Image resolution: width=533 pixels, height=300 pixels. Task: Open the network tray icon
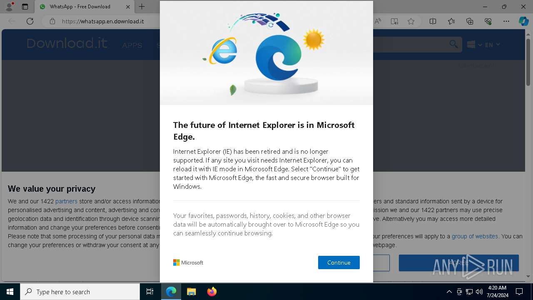(x=469, y=292)
